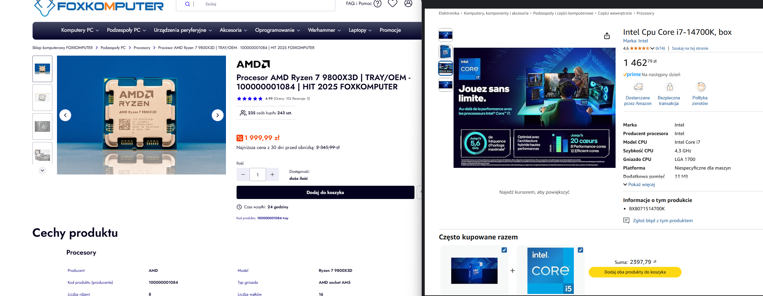This screenshot has height=296, width=763.
Task: Click the search magnifier icon on Foxkomputer
Action: click(x=188, y=4)
